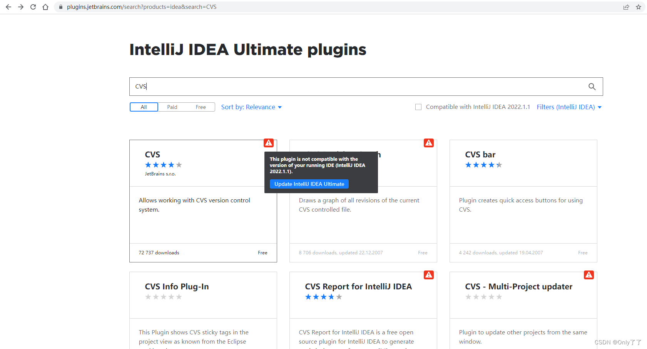Viewport: 647px width, 349px height.
Task: Expand Filters (IntelliJ IDEA) dropdown
Action: click(569, 107)
